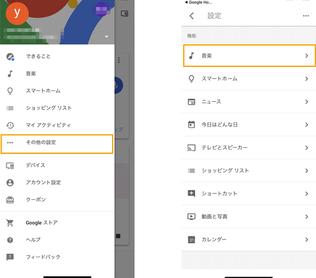The height and width of the screenshot is (278, 316).
Task: Open クーポン entry
Action: (57, 200)
